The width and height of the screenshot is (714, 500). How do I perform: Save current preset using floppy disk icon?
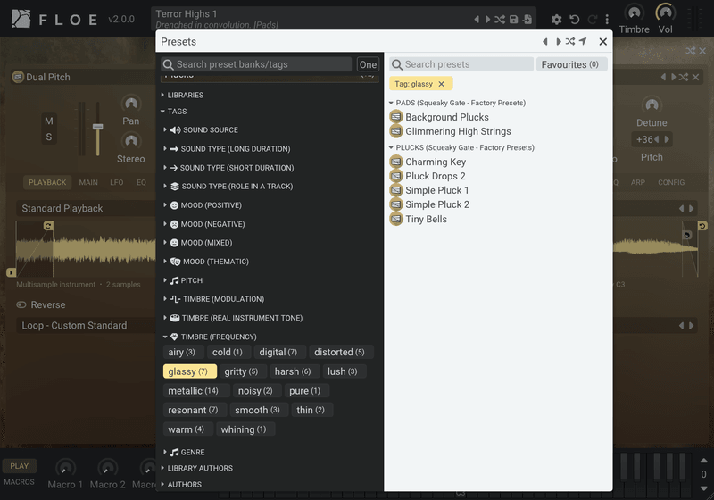[x=514, y=19]
